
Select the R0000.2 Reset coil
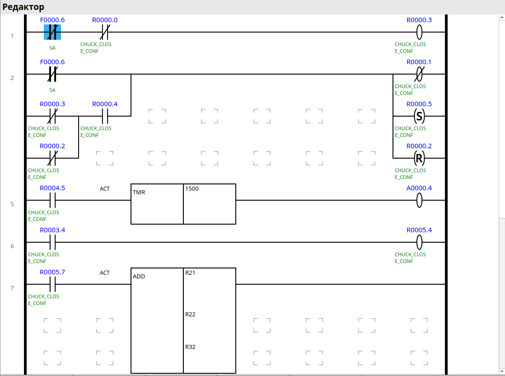[x=419, y=158]
